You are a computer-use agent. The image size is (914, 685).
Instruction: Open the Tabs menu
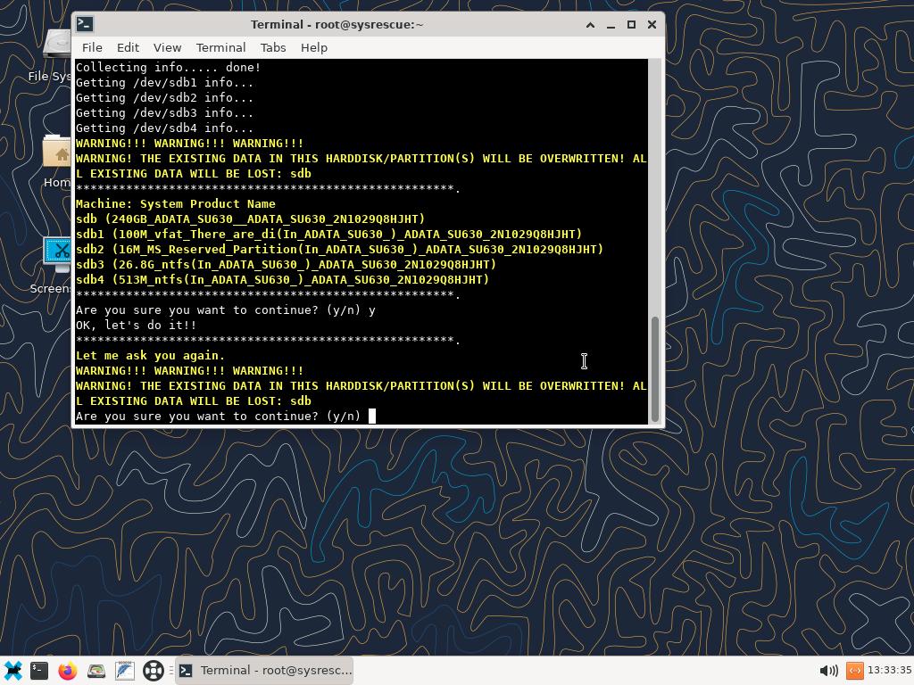[273, 47]
